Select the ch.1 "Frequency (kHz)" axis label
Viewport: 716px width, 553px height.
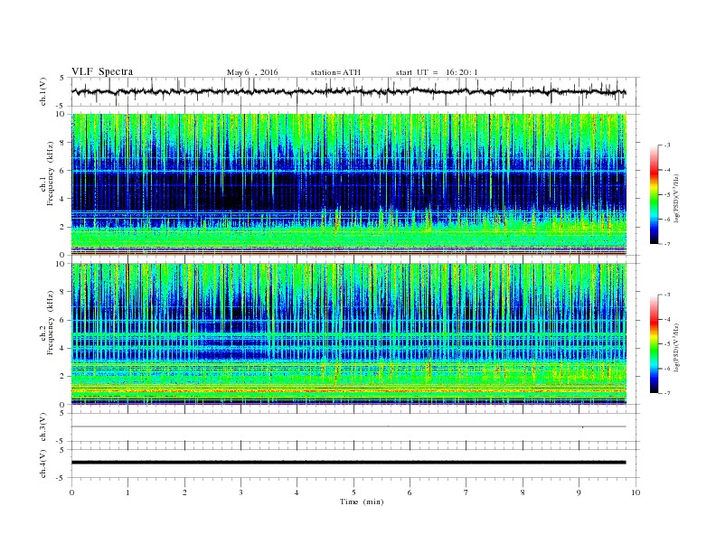(x=51, y=173)
